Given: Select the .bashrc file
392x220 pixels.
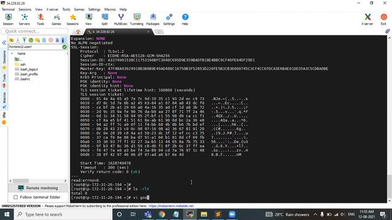Looking at the screenshot, I should pyautogui.click(x=22, y=79).
